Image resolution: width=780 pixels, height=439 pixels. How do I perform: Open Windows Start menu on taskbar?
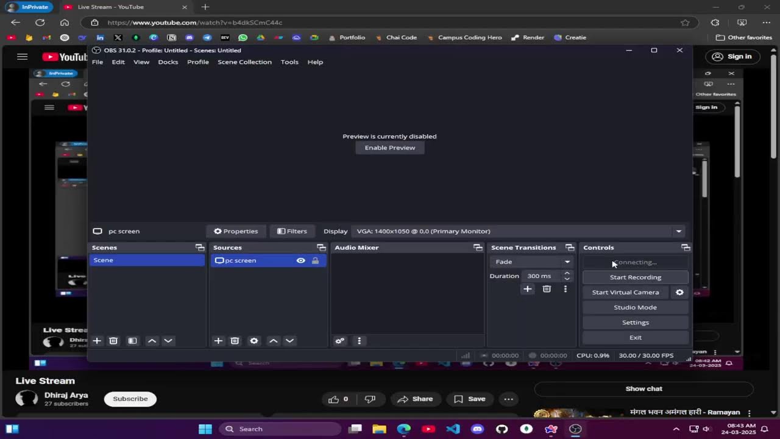pos(205,429)
